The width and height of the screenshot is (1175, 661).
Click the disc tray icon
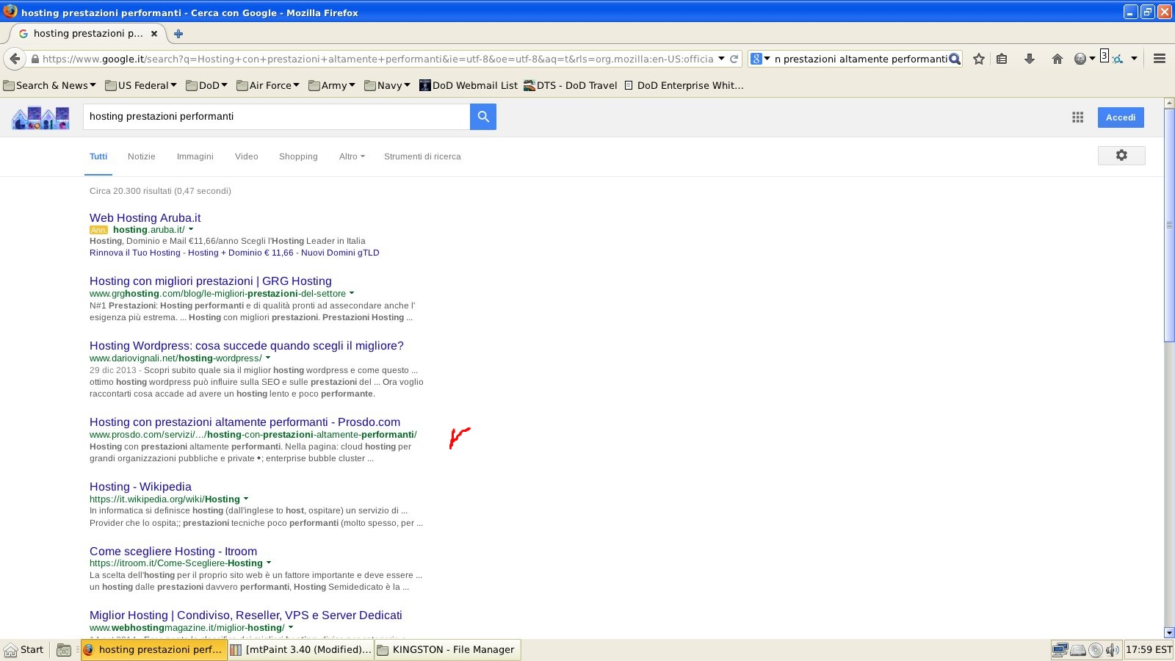click(1096, 650)
